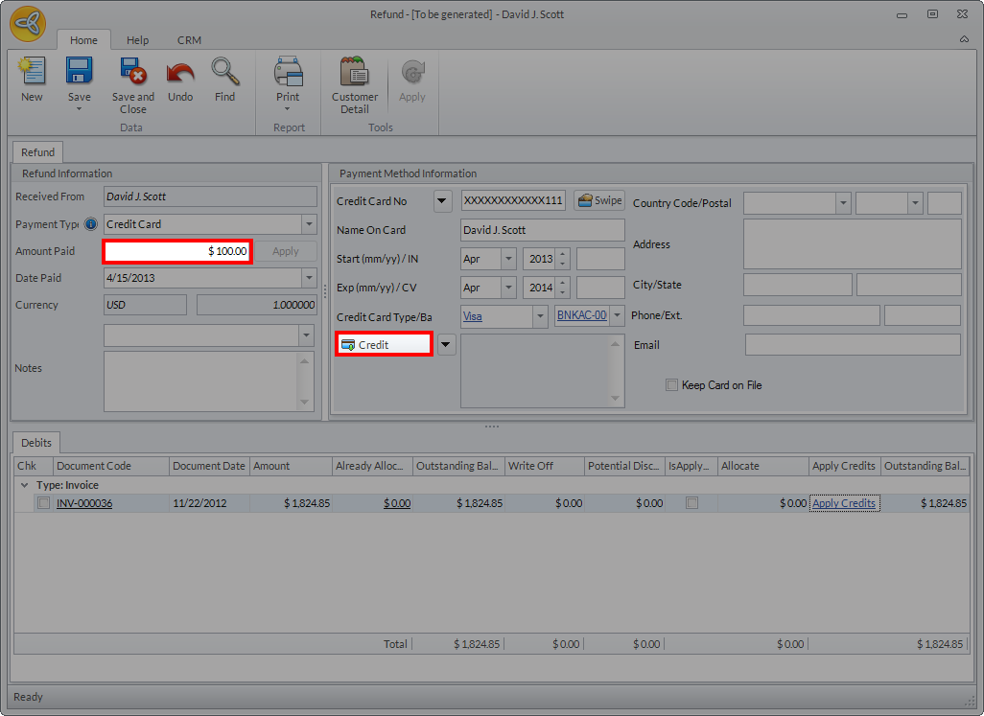Click Save and Close icon
This screenshot has height=716, width=984.
coord(132,73)
